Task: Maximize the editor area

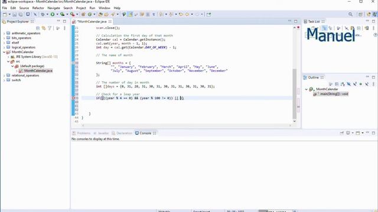Action: click(x=295, y=21)
